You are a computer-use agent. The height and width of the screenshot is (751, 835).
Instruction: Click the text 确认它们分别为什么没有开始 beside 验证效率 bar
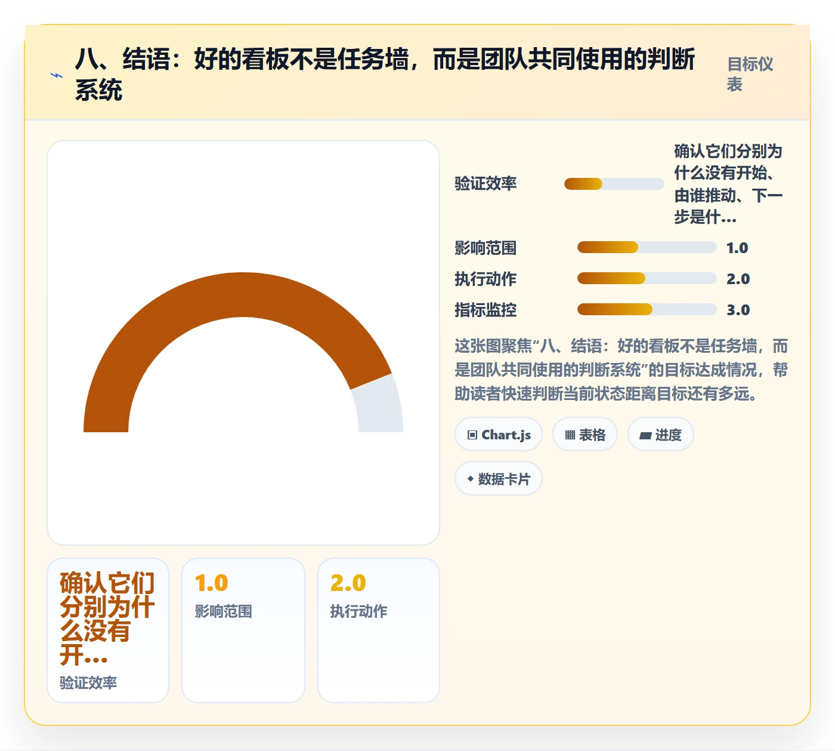coord(728,184)
